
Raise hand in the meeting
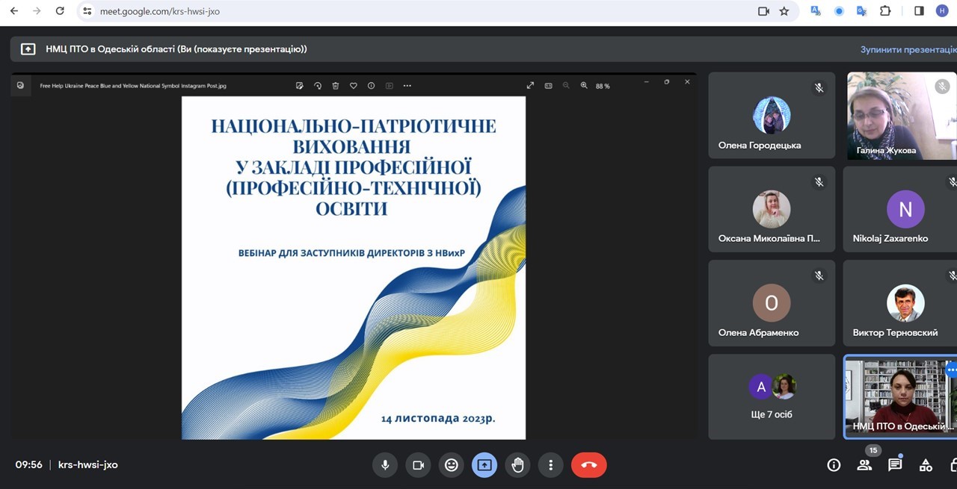click(x=517, y=465)
